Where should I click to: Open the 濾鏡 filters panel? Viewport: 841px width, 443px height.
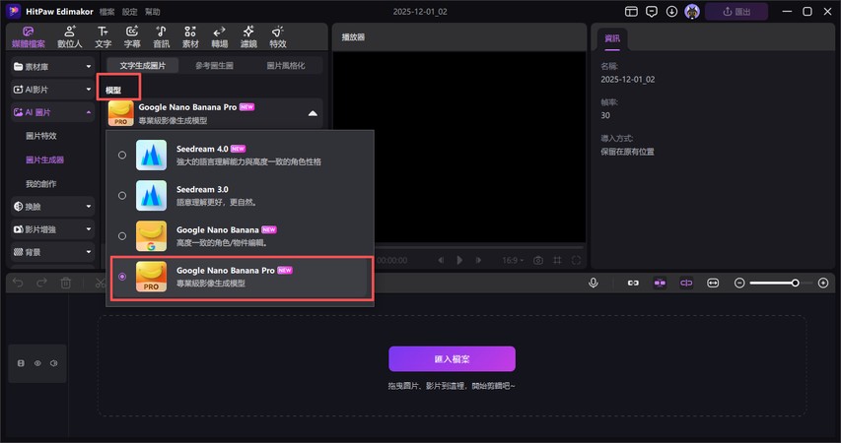click(x=248, y=36)
